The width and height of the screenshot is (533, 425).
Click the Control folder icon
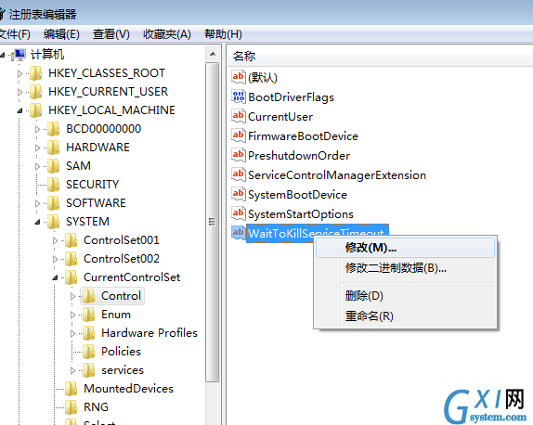click(x=89, y=296)
